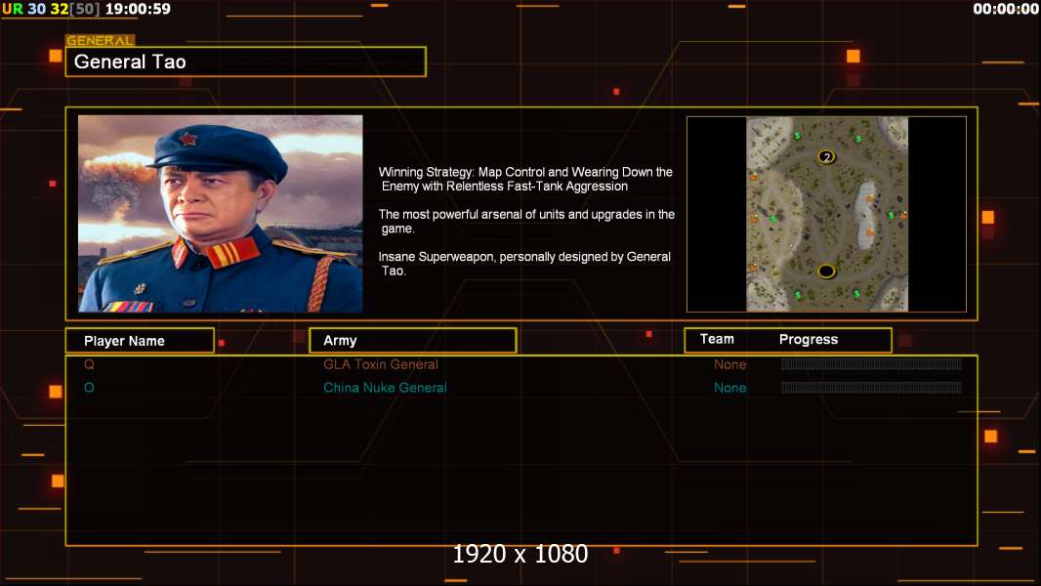Click the Winning Strategy description text
The width and height of the screenshot is (1041, 586).
click(x=525, y=179)
